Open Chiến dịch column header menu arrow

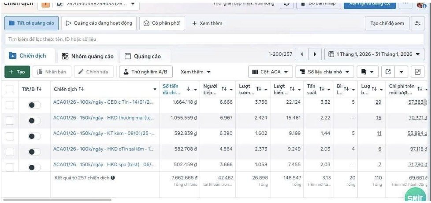click(155, 89)
